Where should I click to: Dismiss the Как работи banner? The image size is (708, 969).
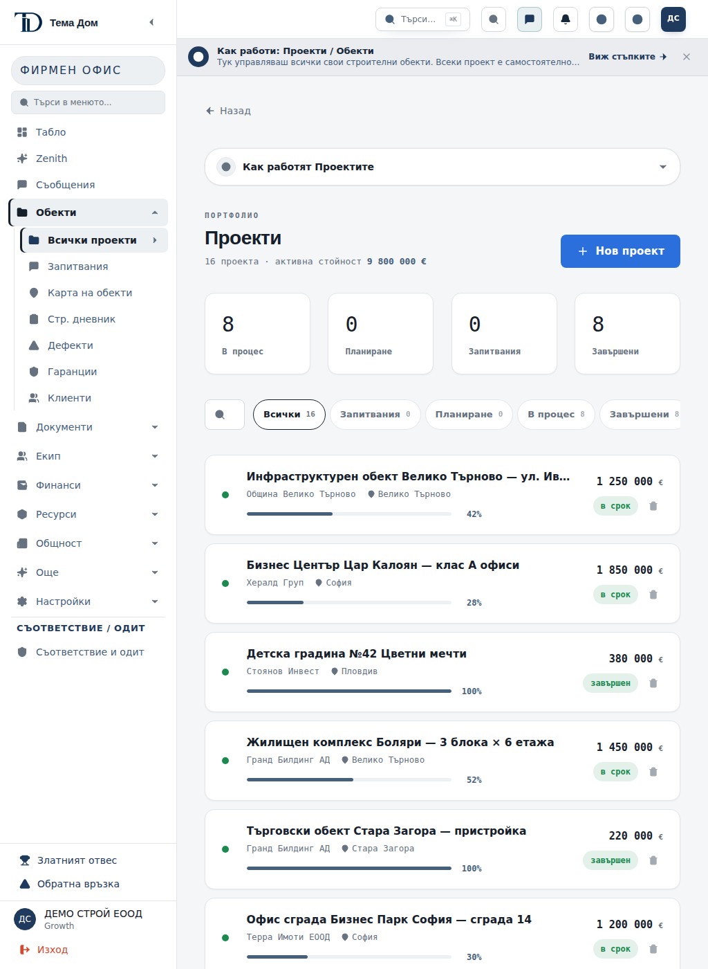tap(687, 57)
